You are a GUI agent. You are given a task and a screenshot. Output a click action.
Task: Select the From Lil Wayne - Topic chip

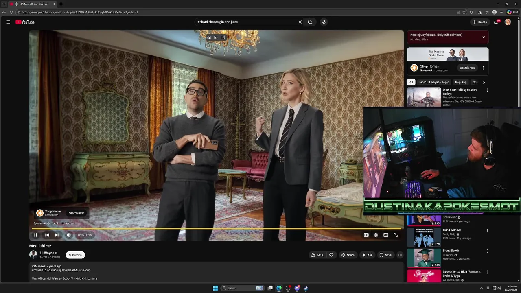coord(434,82)
